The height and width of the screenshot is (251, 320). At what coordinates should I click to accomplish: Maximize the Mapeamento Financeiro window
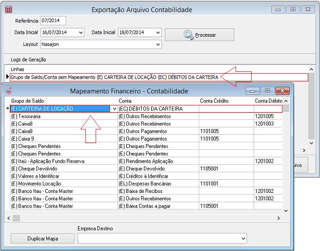point(267,91)
